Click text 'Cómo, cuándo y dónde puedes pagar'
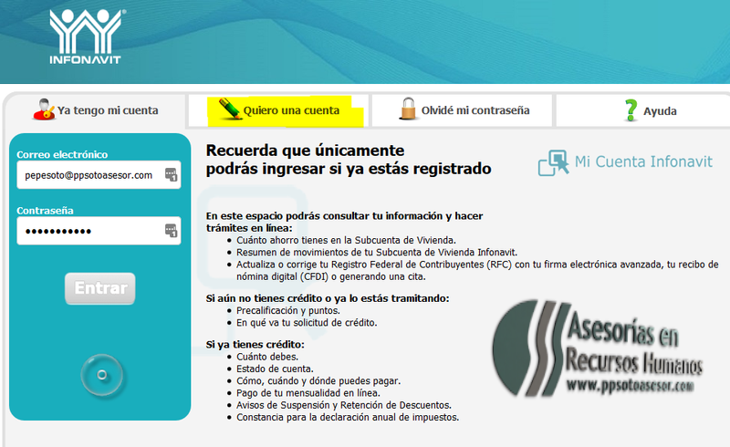This screenshot has width=730, height=447. pyautogui.click(x=318, y=381)
